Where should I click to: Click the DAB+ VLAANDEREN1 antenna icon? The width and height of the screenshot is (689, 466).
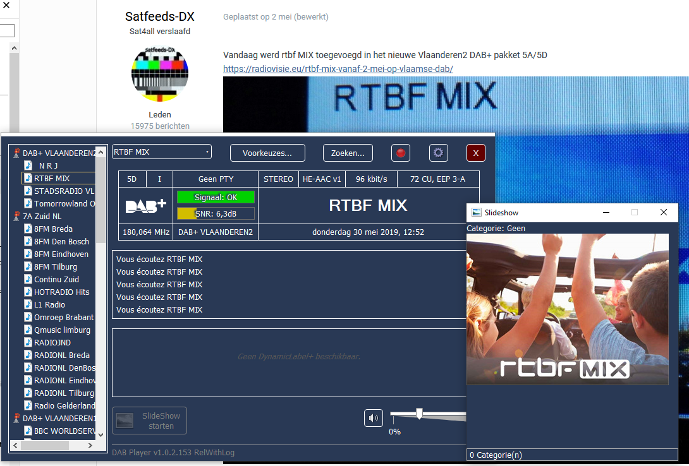[16, 418]
